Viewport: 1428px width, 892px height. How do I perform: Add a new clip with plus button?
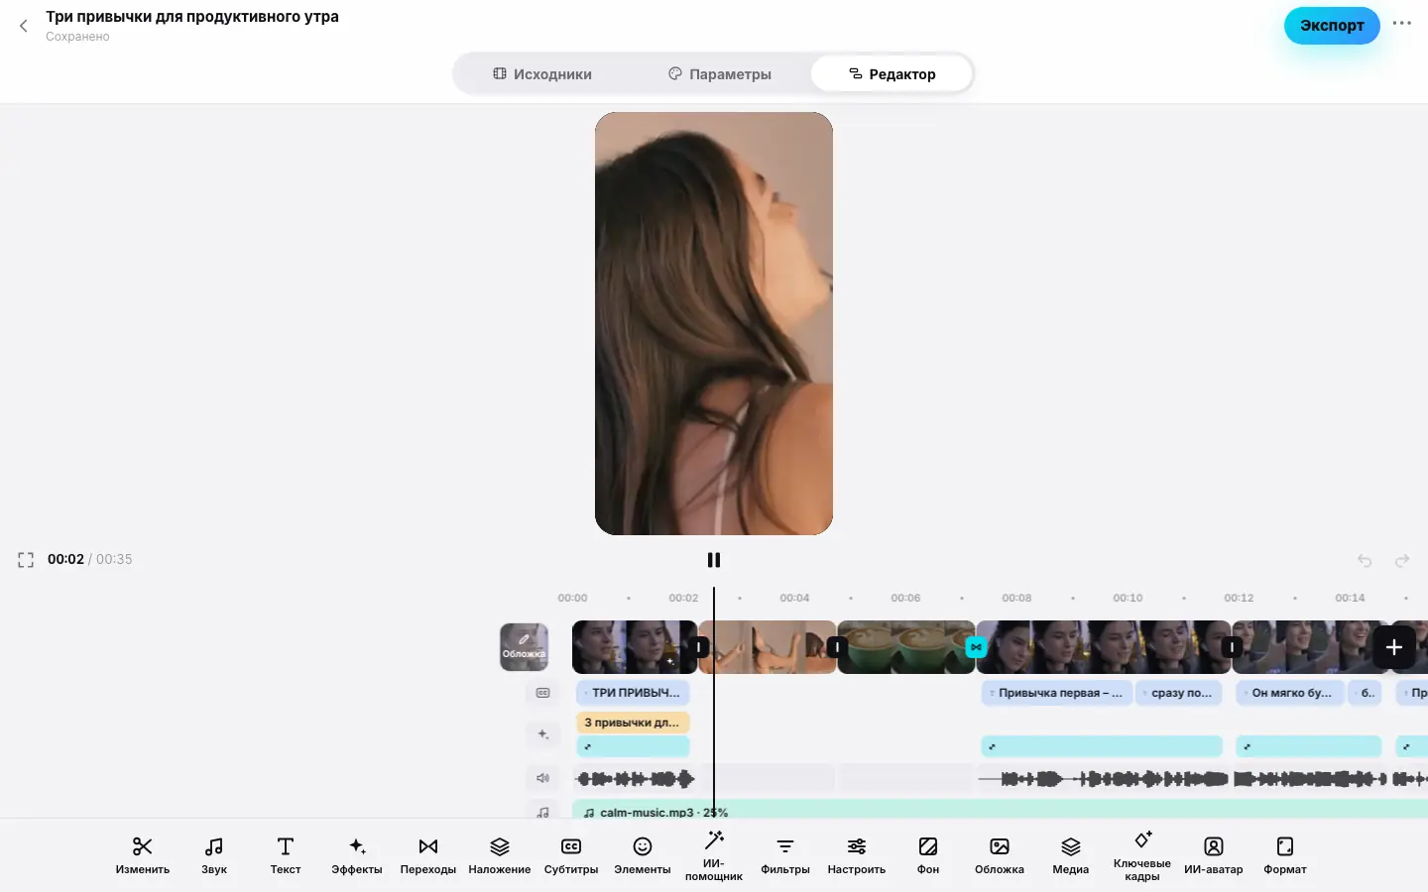pos(1394,647)
